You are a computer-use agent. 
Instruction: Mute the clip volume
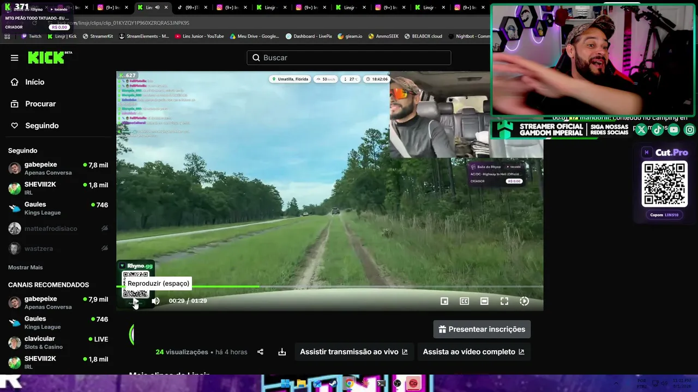(155, 301)
